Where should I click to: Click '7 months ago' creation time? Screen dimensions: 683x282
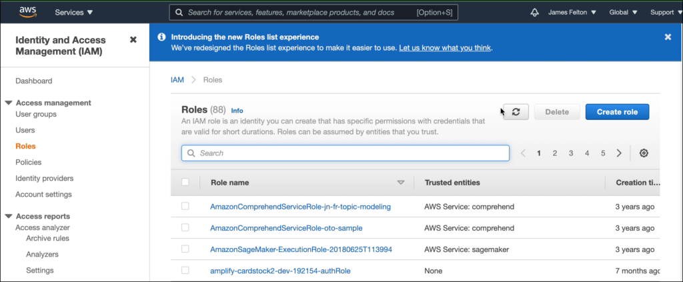(637, 271)
